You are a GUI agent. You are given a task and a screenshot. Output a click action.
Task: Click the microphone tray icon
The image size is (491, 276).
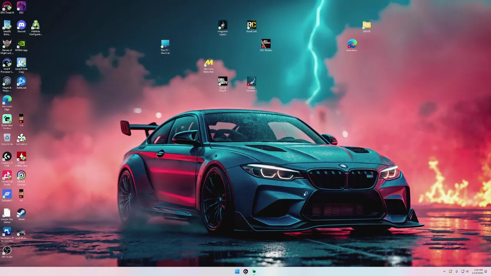[x=456, y=271]
